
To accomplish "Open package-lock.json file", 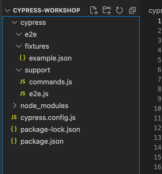I will (x=50, y=130).
